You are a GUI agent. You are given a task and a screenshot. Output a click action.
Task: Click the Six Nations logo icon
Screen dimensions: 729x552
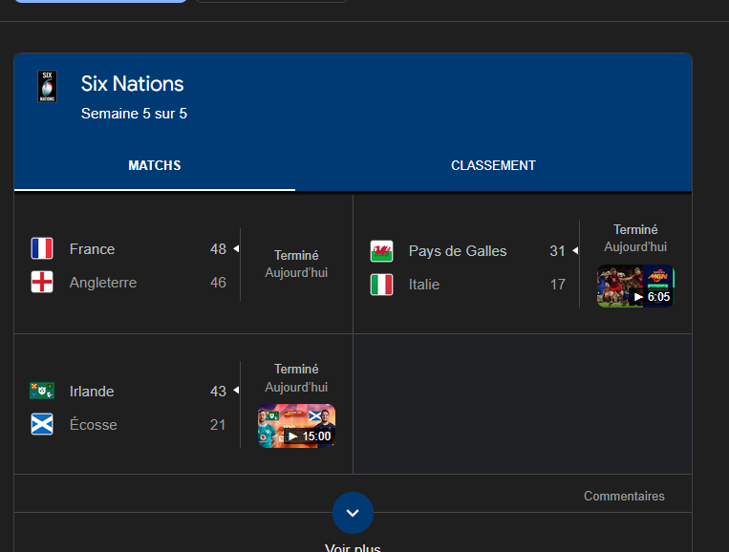pos(47,87)
